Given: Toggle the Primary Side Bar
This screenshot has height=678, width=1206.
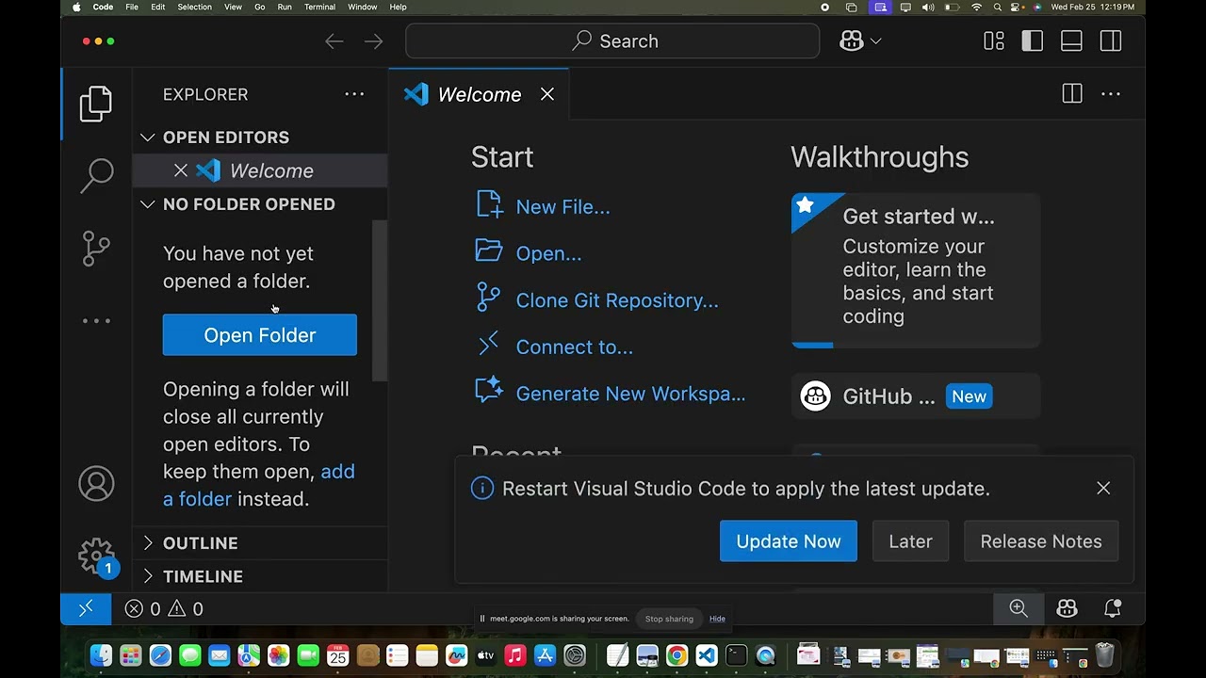Looking at the screenshot, I should (1033, 41).
